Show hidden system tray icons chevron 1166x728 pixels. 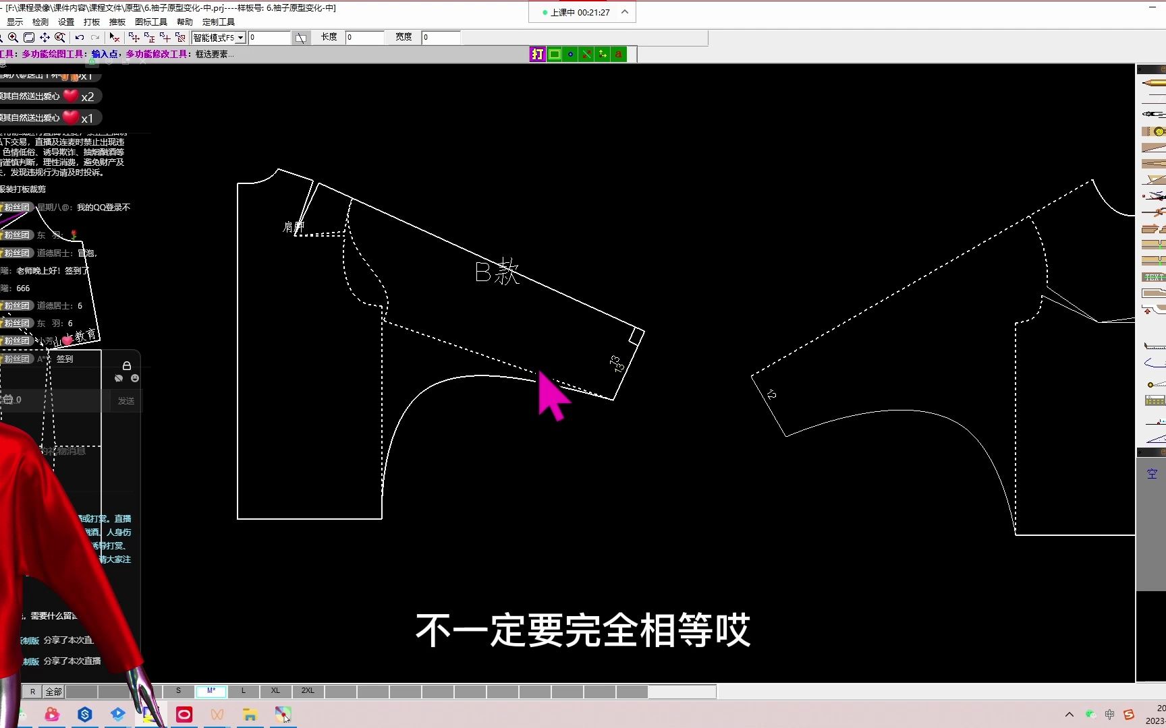point(1069,715)
